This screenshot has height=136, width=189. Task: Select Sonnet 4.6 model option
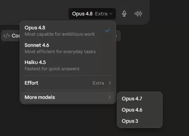pos(68,48)
